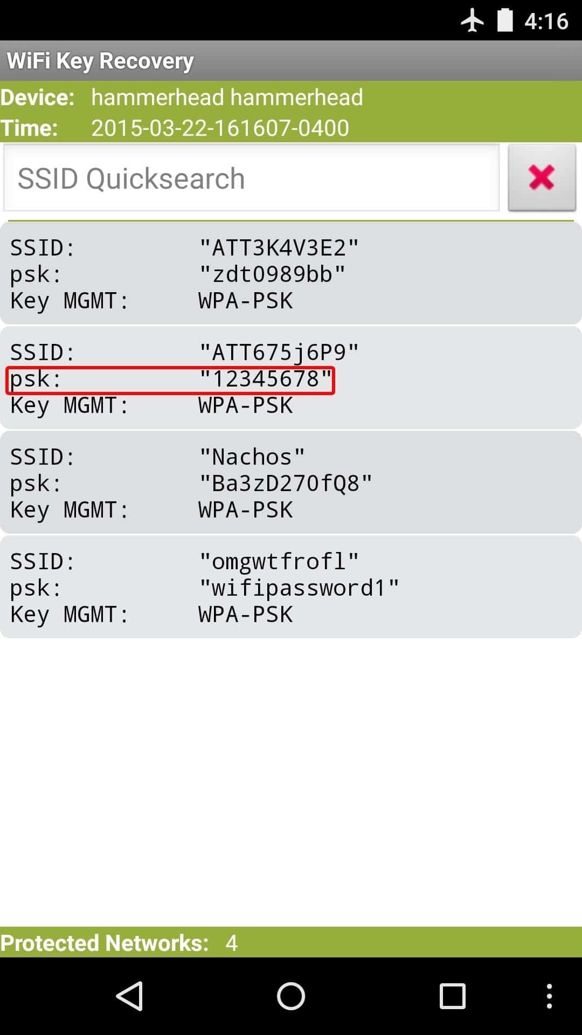
Task: Tap the psk "wifipassword1" password text
Action: (299, 588)
